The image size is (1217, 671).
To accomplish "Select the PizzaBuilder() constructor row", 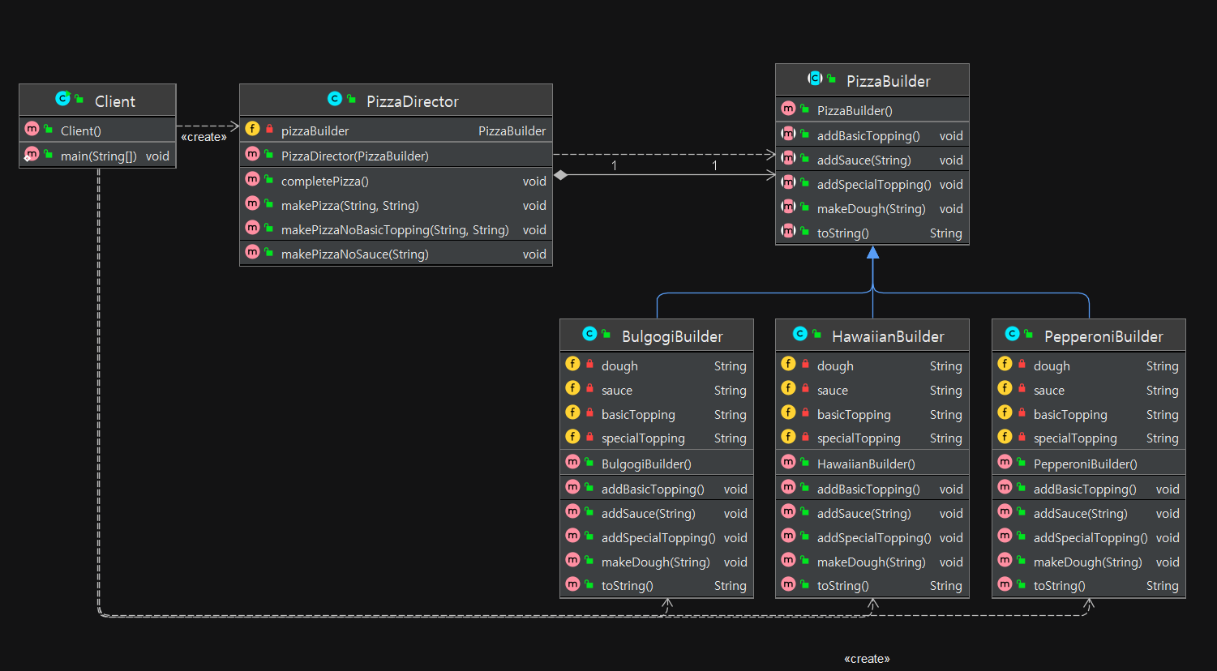I will pyautogui.click(x=872, y=110).
